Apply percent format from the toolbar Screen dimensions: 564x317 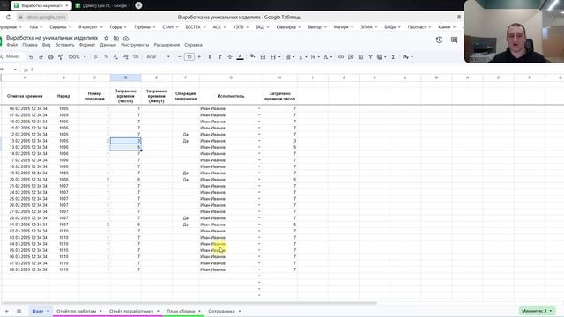click(106, 57)
